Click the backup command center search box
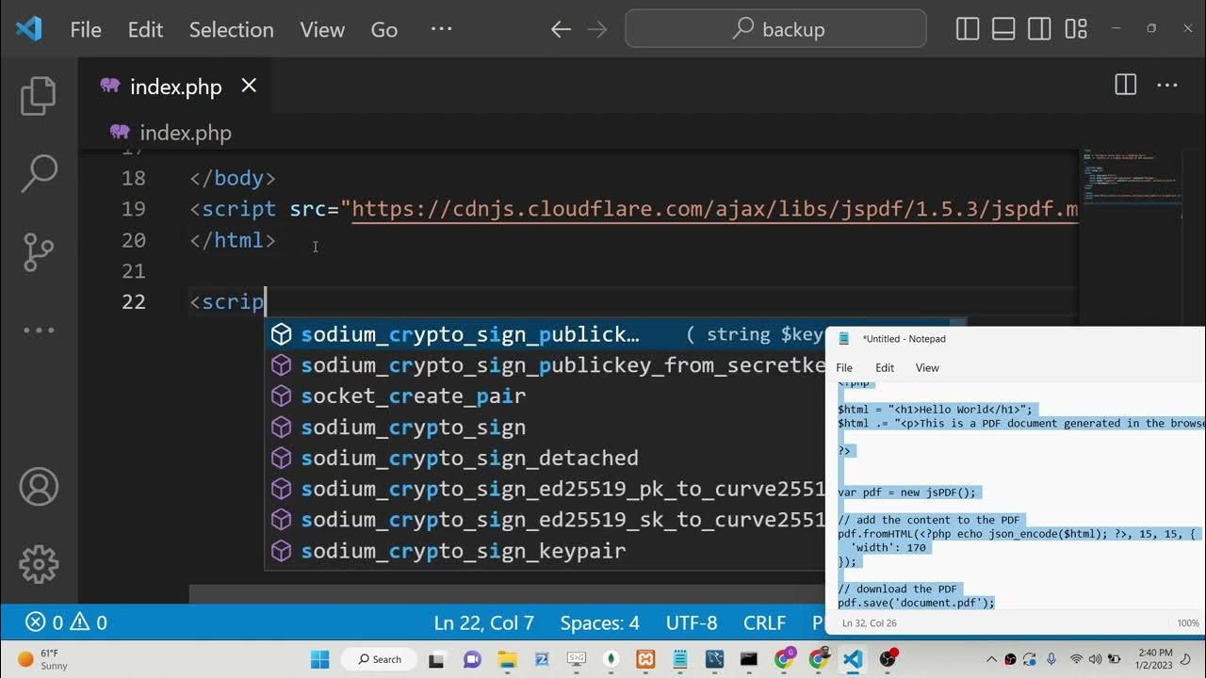Image resolution: width=1206 pixels, height=678 pixels. (775, 29)
